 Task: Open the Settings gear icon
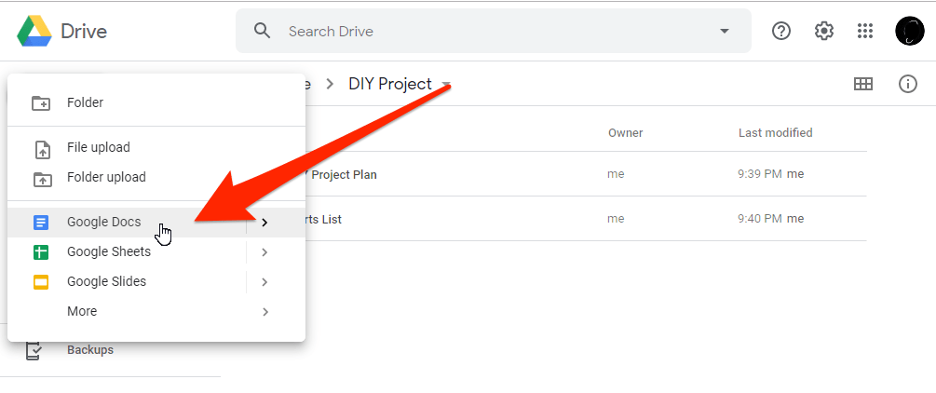pos(824,31)
